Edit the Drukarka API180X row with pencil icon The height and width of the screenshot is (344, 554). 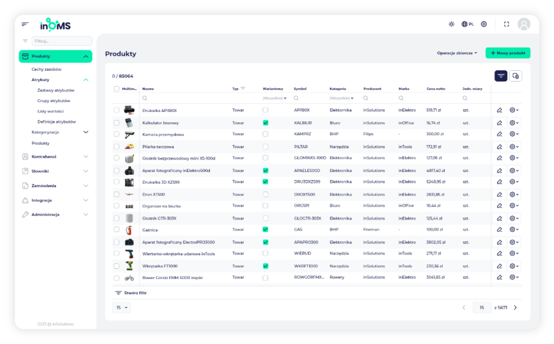coord(499,110)
